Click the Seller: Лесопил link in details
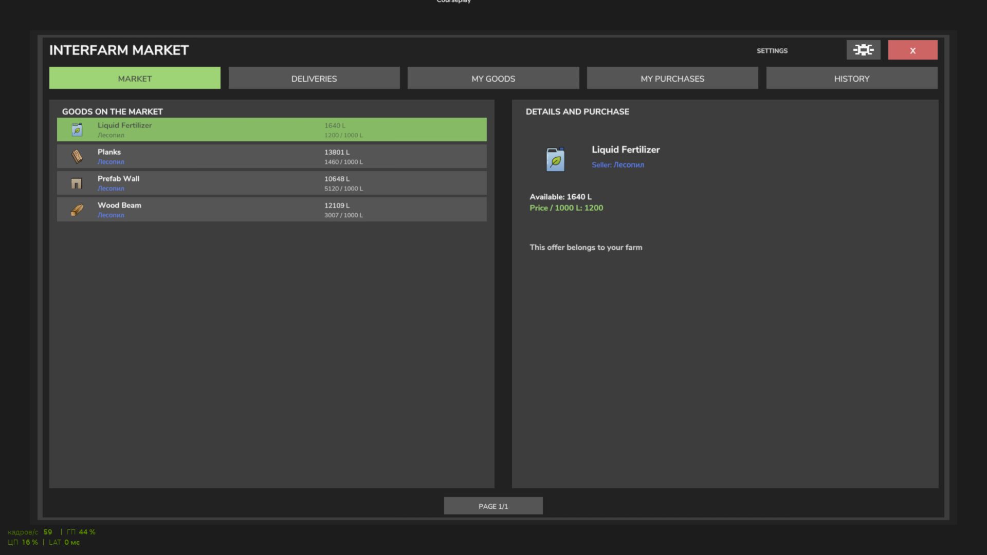 (617, 164)
